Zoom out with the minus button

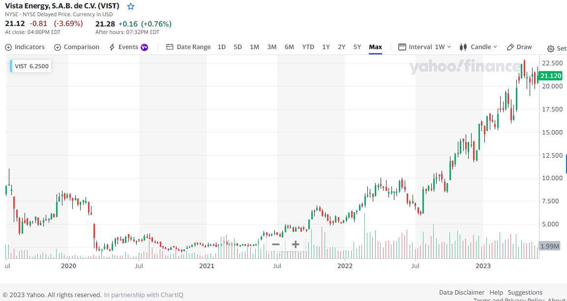tap(275, 245)
